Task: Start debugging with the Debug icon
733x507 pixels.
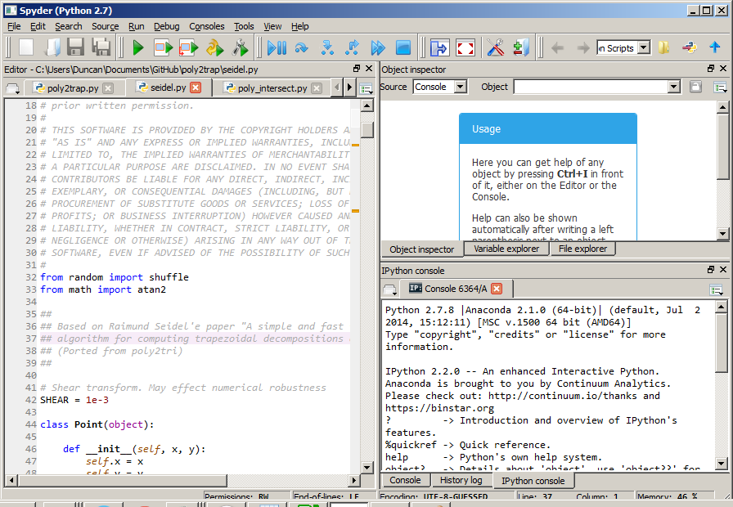Action: [x=277, y=48]
